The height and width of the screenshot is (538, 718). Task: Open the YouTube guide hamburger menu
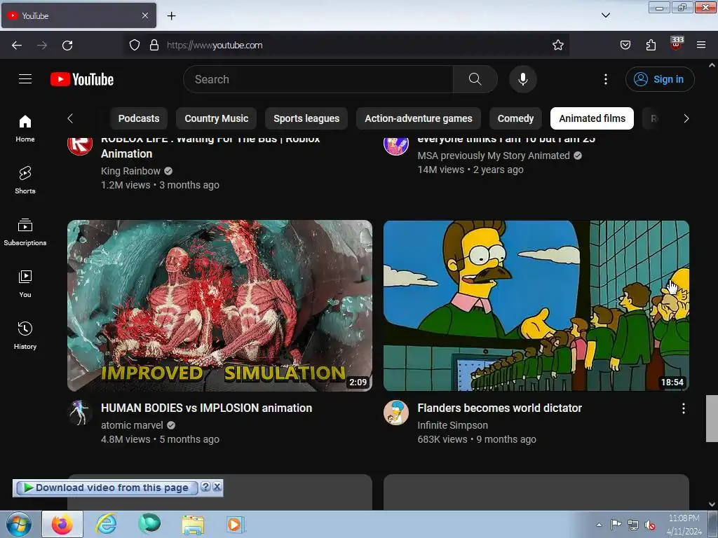click(x=25, y=79)
